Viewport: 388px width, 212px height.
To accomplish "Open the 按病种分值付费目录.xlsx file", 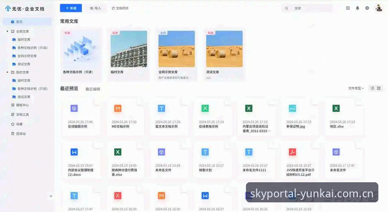I will (125, 161).
